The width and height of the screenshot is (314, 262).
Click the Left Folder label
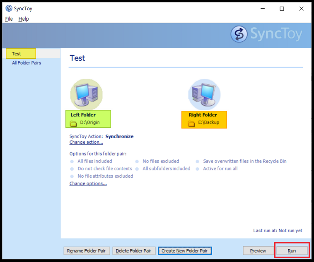(x=83, y=115)
